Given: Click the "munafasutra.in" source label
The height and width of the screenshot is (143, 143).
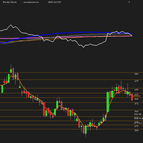Looking at the screenshot, I should tap(31, 2).
